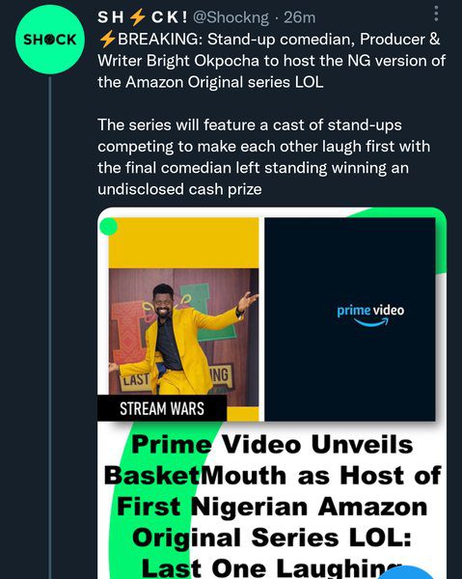Click the 26m timestamp
The height and width of the screenshot is (579, 462).
tap(300, 17)
